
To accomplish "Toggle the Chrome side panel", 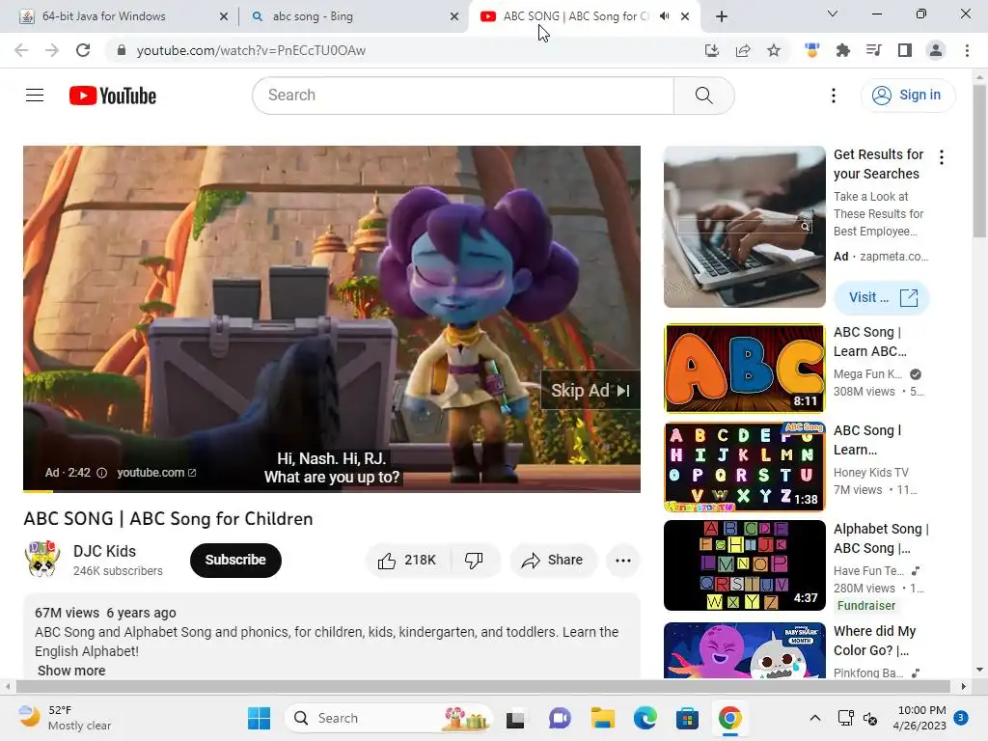I will pyautogui.click(x=905, y=50).
